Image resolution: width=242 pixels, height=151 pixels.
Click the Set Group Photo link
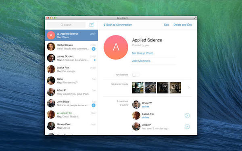pyautogui.click(x=143, y=53)
